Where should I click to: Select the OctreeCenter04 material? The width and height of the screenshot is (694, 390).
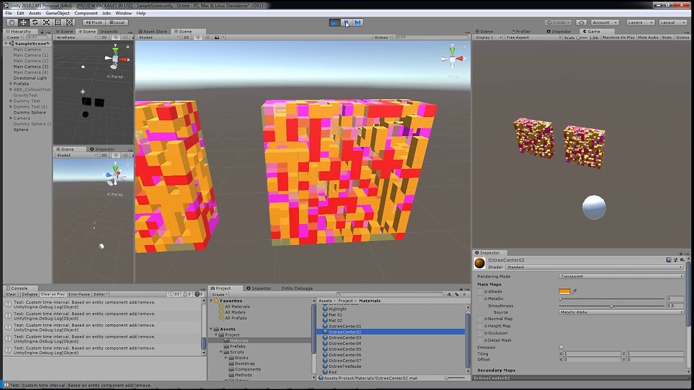pyautogui.click(x=345, y=343)
